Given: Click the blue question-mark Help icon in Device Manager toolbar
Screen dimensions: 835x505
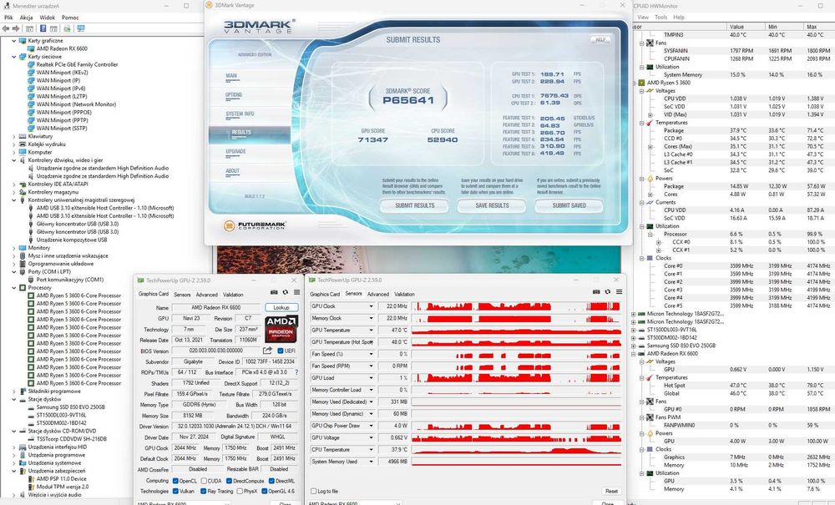Looking at the screenshot, I should [43, 28].
